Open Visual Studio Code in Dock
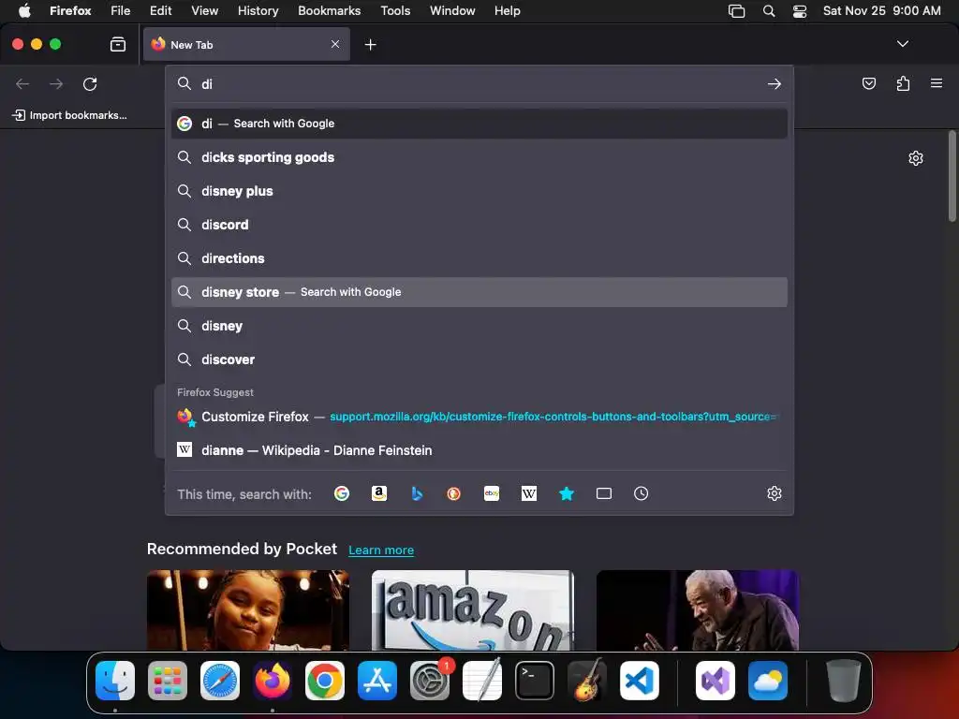 (x=639, y=681)
